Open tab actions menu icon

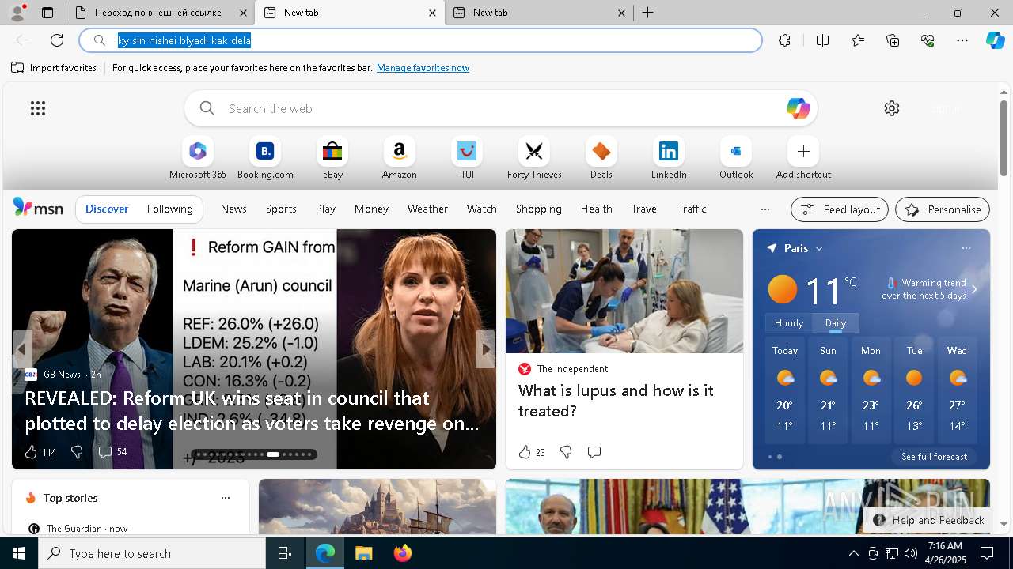coord(47,13)
